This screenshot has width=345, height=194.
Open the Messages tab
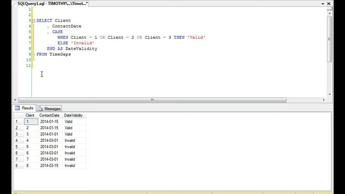click(x=49, y=109)
